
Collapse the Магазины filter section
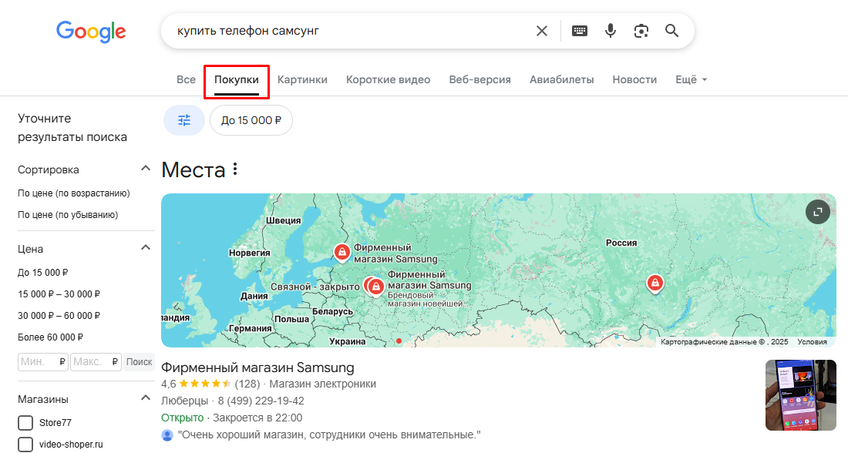[x=145, y=397]
